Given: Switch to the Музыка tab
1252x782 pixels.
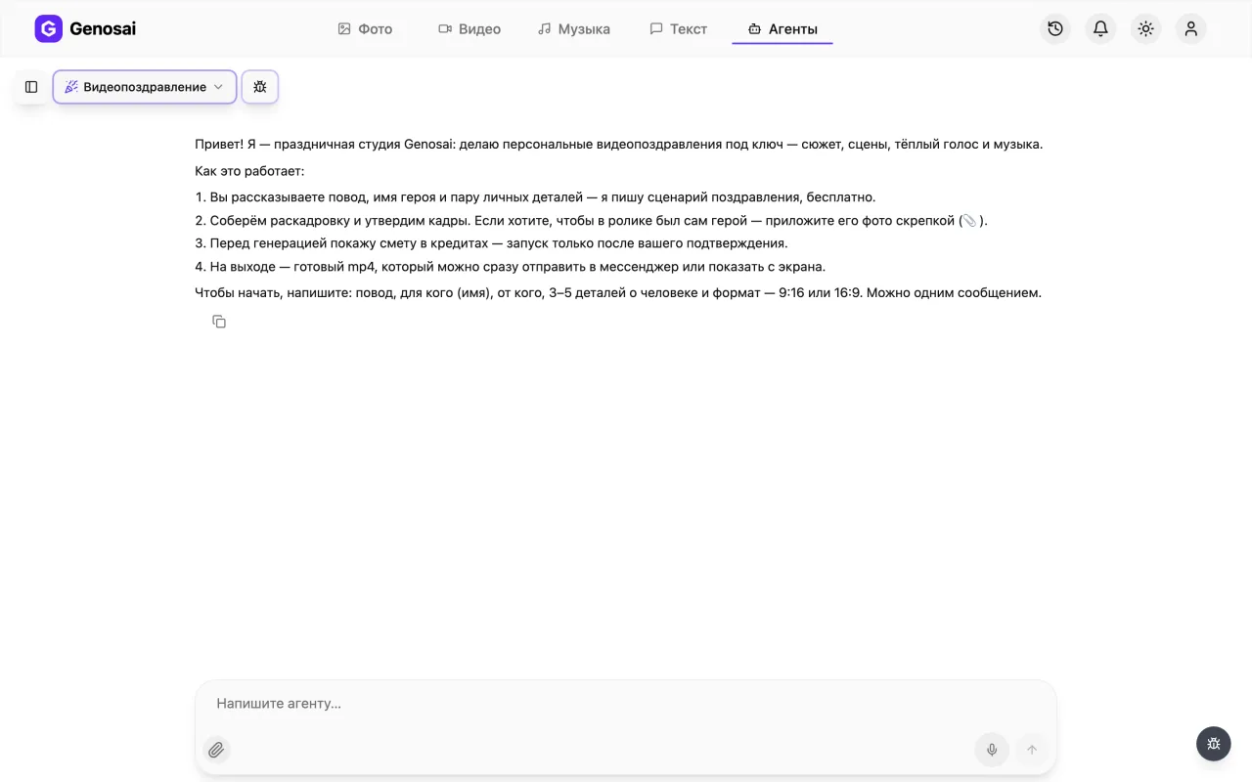Looking at the screenshot, I should pyautogui.click(x=574, y=29).
